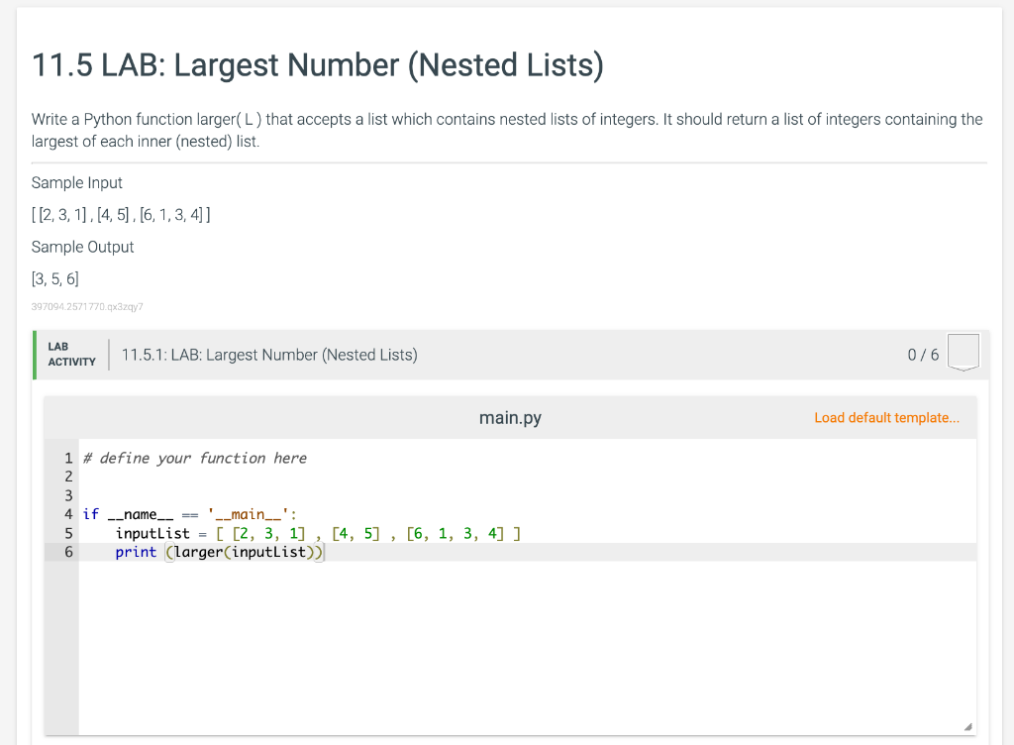
Task: Select line number 4 in the editor
Action: (x=67, y=514)
